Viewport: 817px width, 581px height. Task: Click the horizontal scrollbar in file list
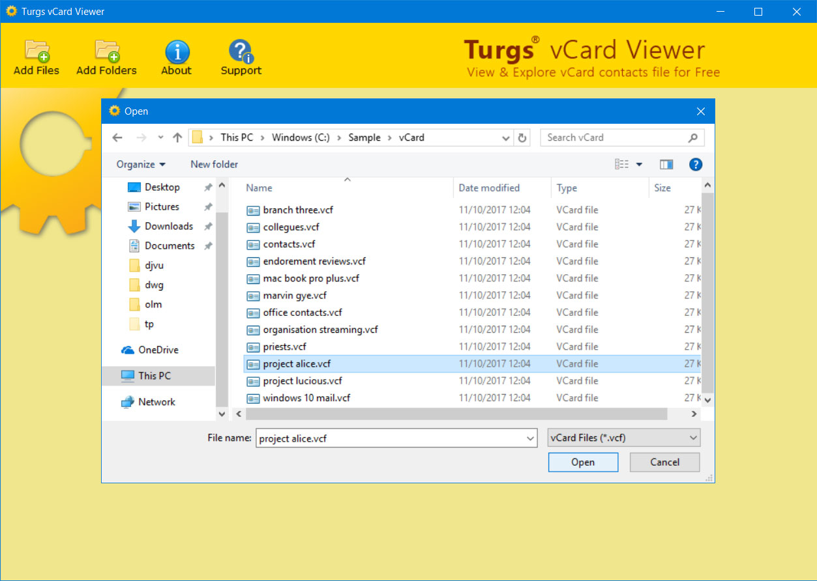[x=456, y=414]
